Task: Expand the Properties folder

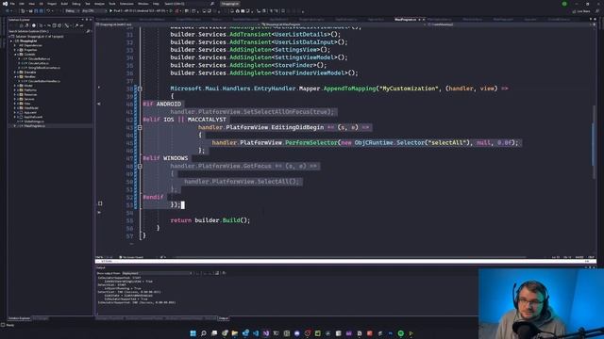Action: click(15, 50)
